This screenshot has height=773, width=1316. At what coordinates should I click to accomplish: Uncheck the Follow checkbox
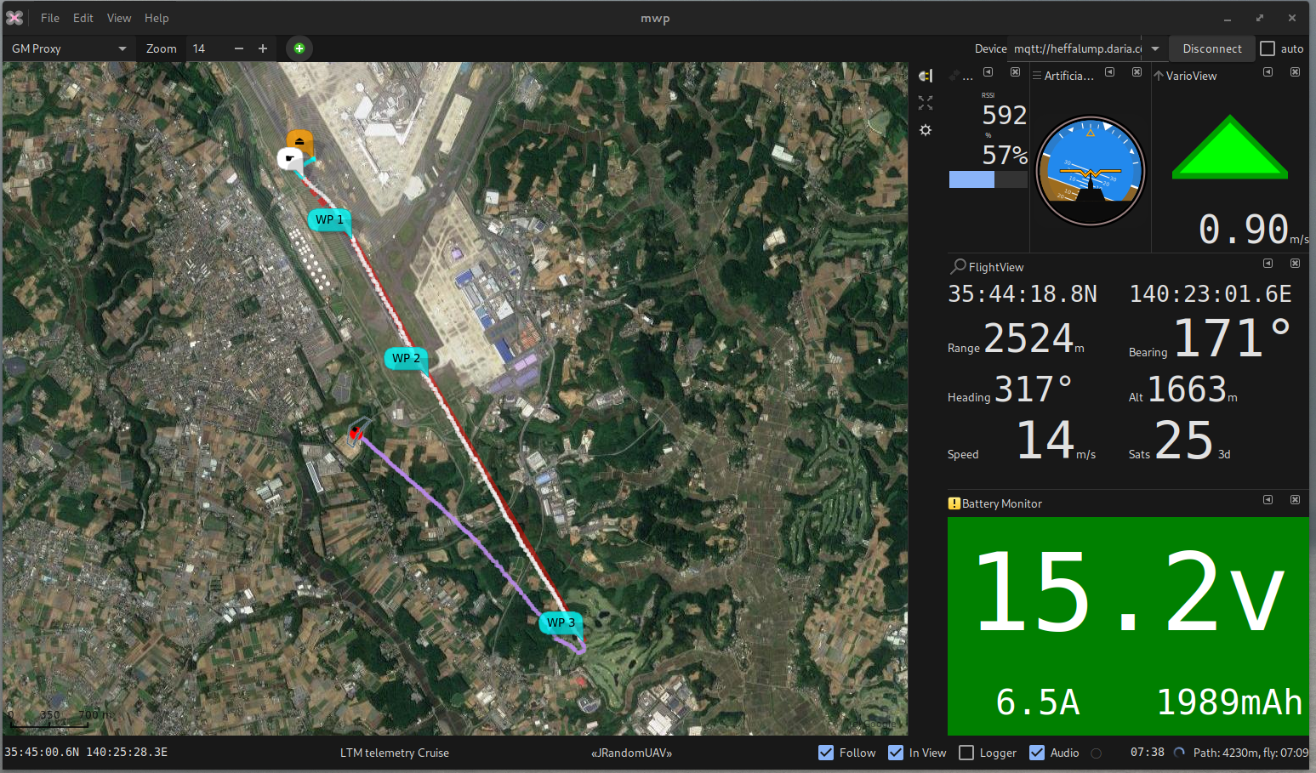(826, 753)
